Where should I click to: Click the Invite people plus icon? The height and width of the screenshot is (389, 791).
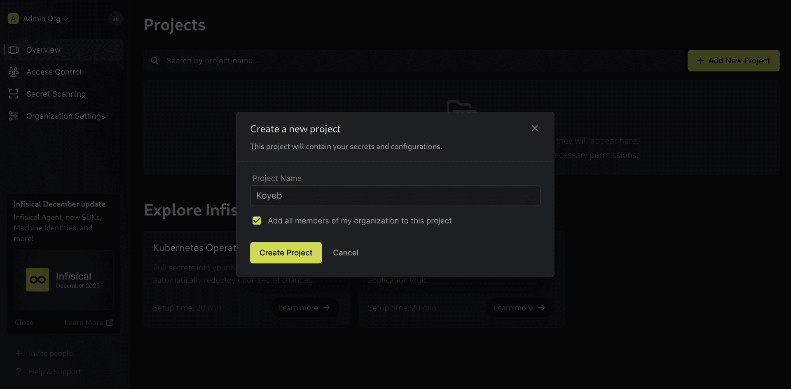(x=19, y=353)
